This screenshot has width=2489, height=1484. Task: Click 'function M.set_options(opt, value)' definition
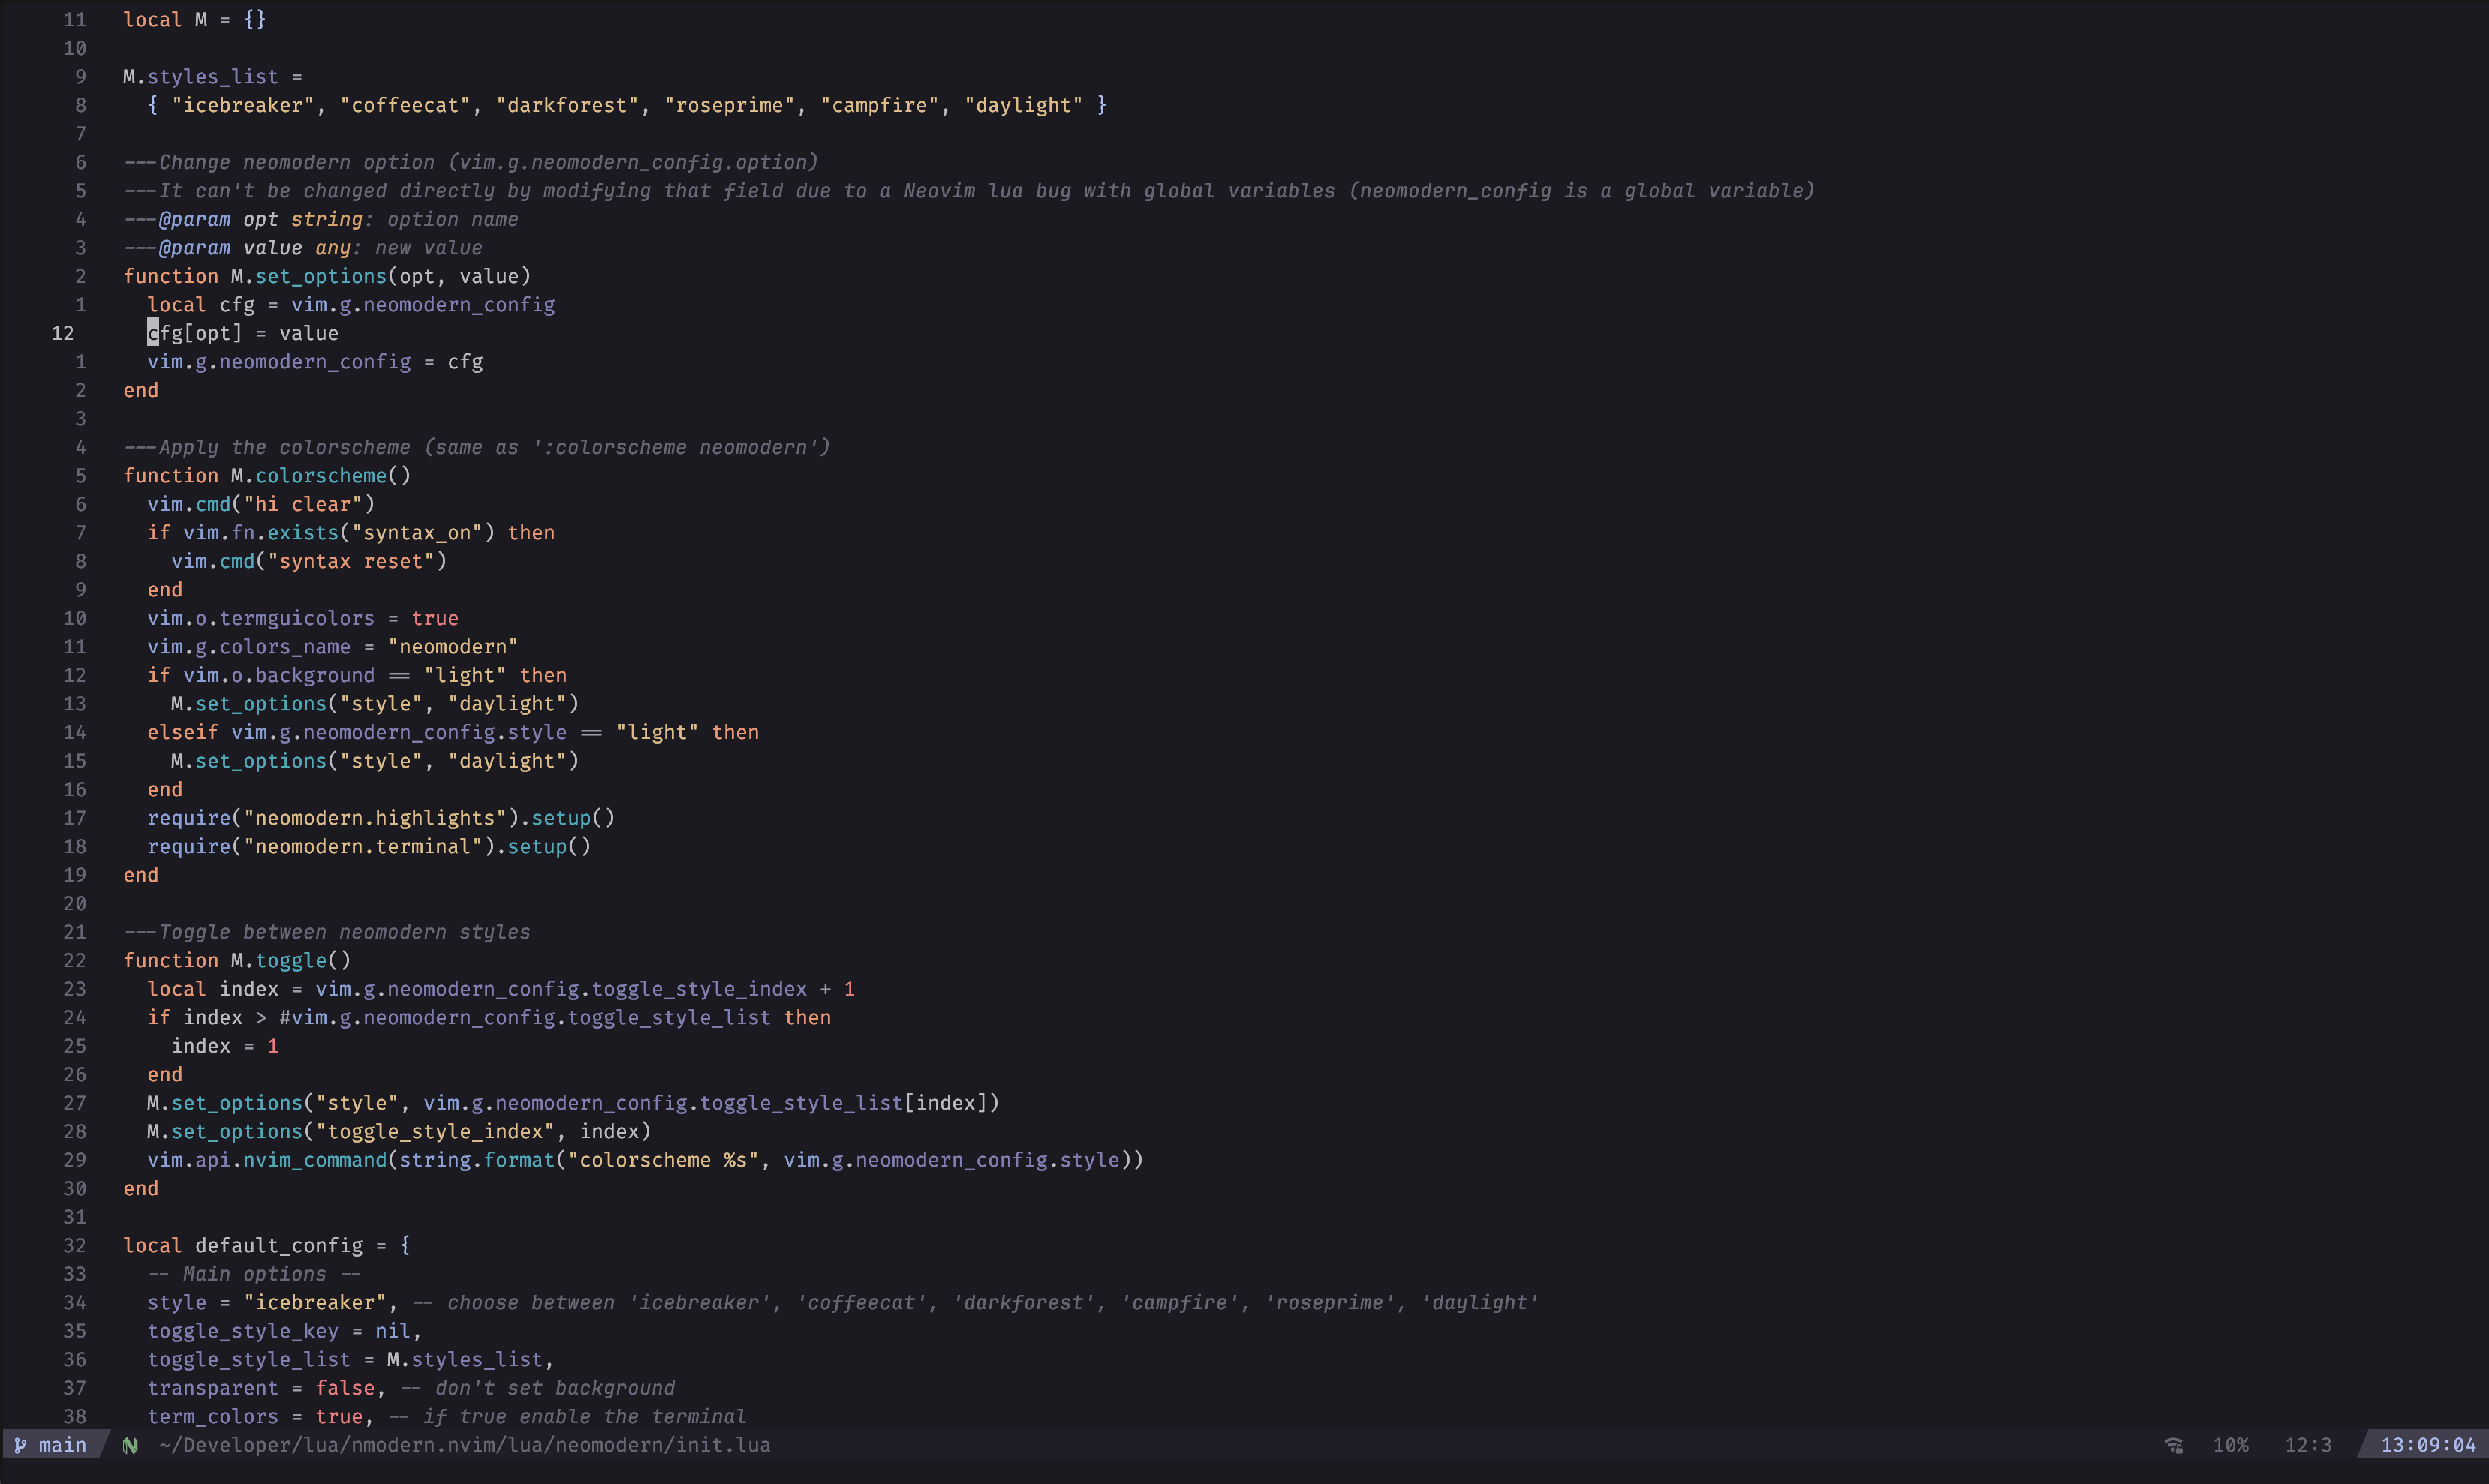click(327, 276)
